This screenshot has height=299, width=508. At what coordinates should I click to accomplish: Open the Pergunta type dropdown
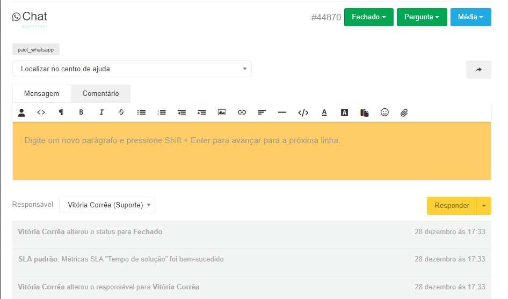tap(422, 17)
